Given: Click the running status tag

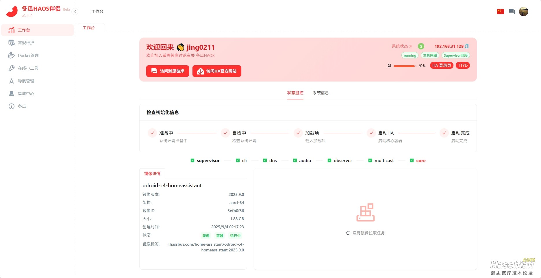Looking at the screenshot, I should tap(410, 55).
